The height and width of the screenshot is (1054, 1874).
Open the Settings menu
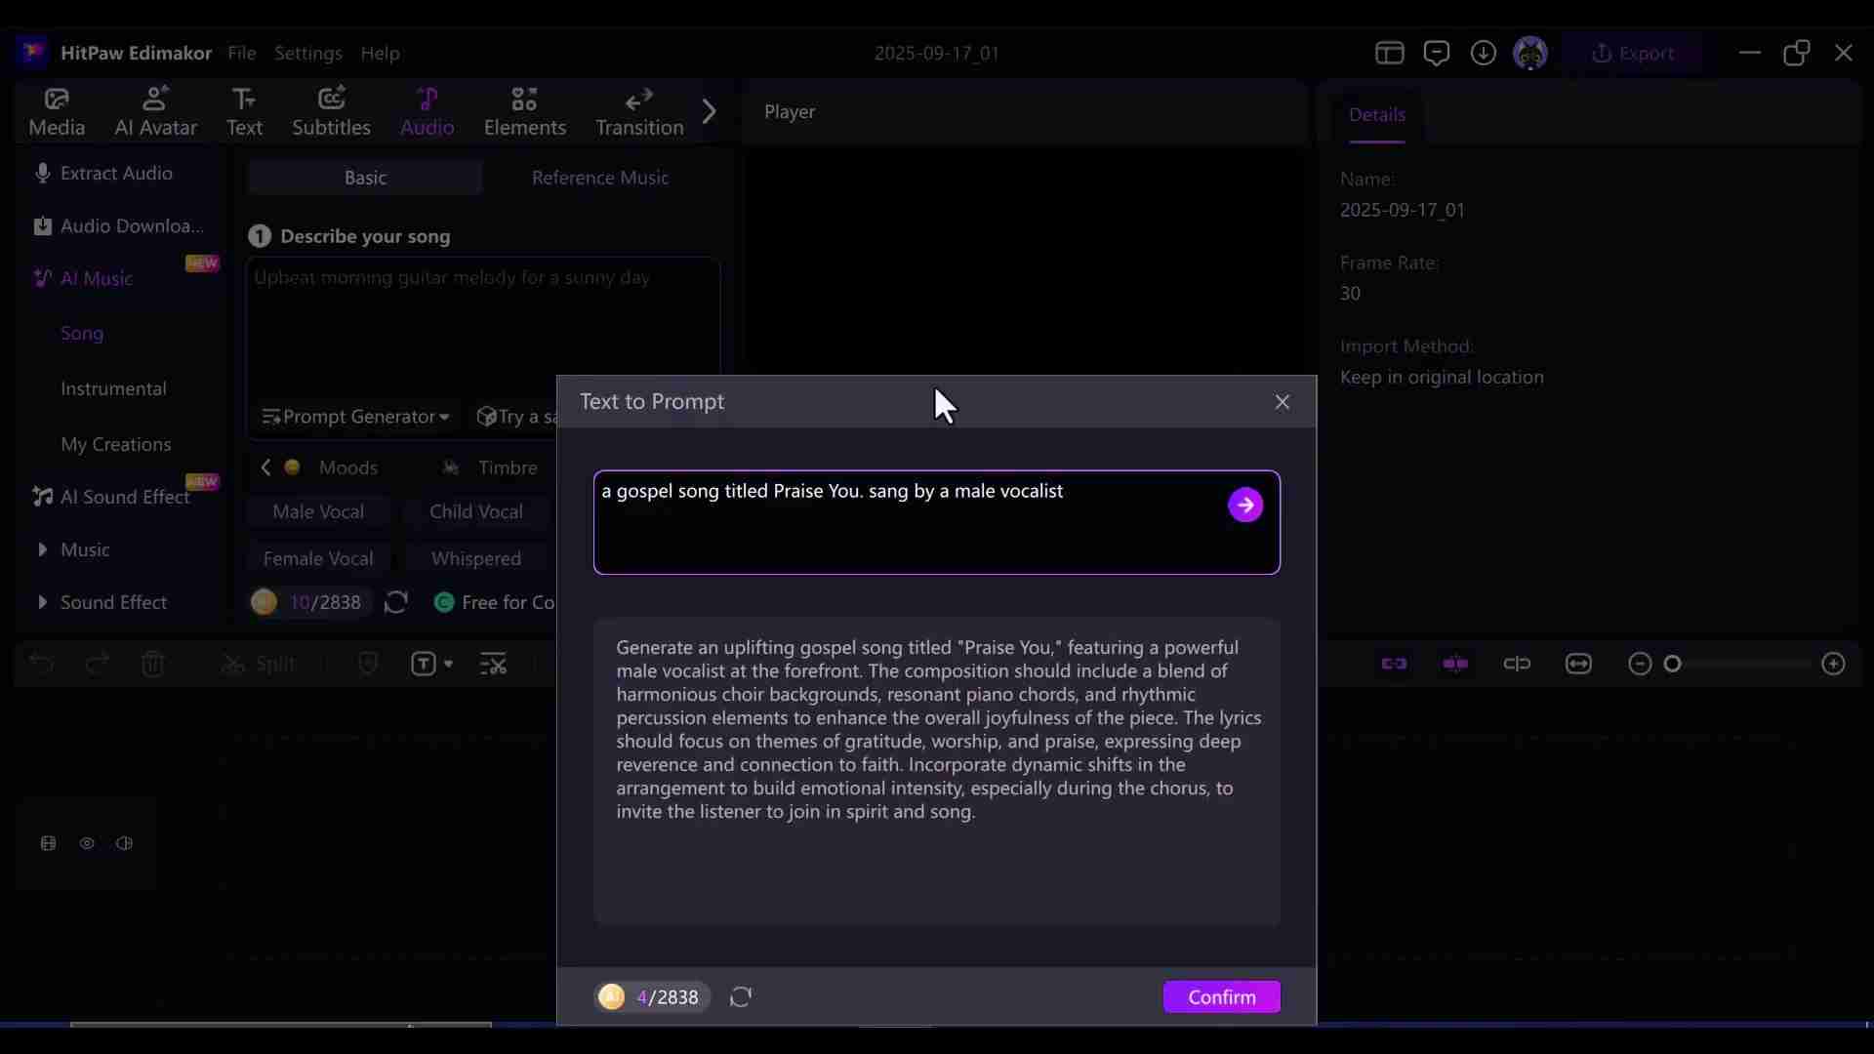(x=307, y=53)
